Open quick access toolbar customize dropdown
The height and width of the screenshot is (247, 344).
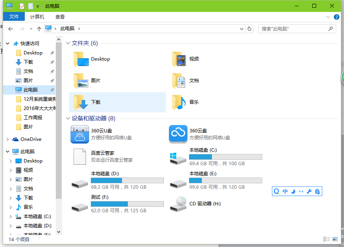(38, 6)
